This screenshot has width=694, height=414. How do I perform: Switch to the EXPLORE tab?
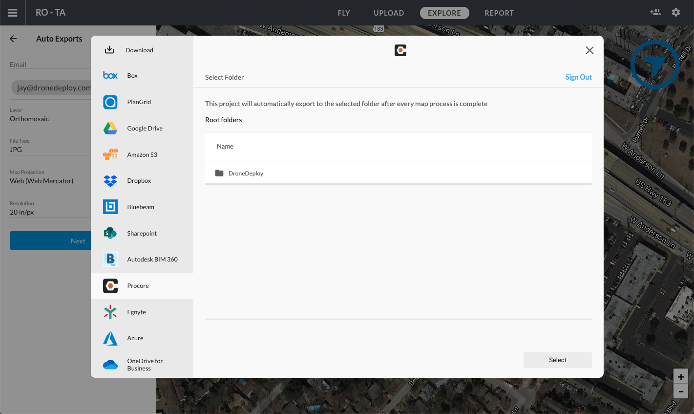tap(444, 13)
